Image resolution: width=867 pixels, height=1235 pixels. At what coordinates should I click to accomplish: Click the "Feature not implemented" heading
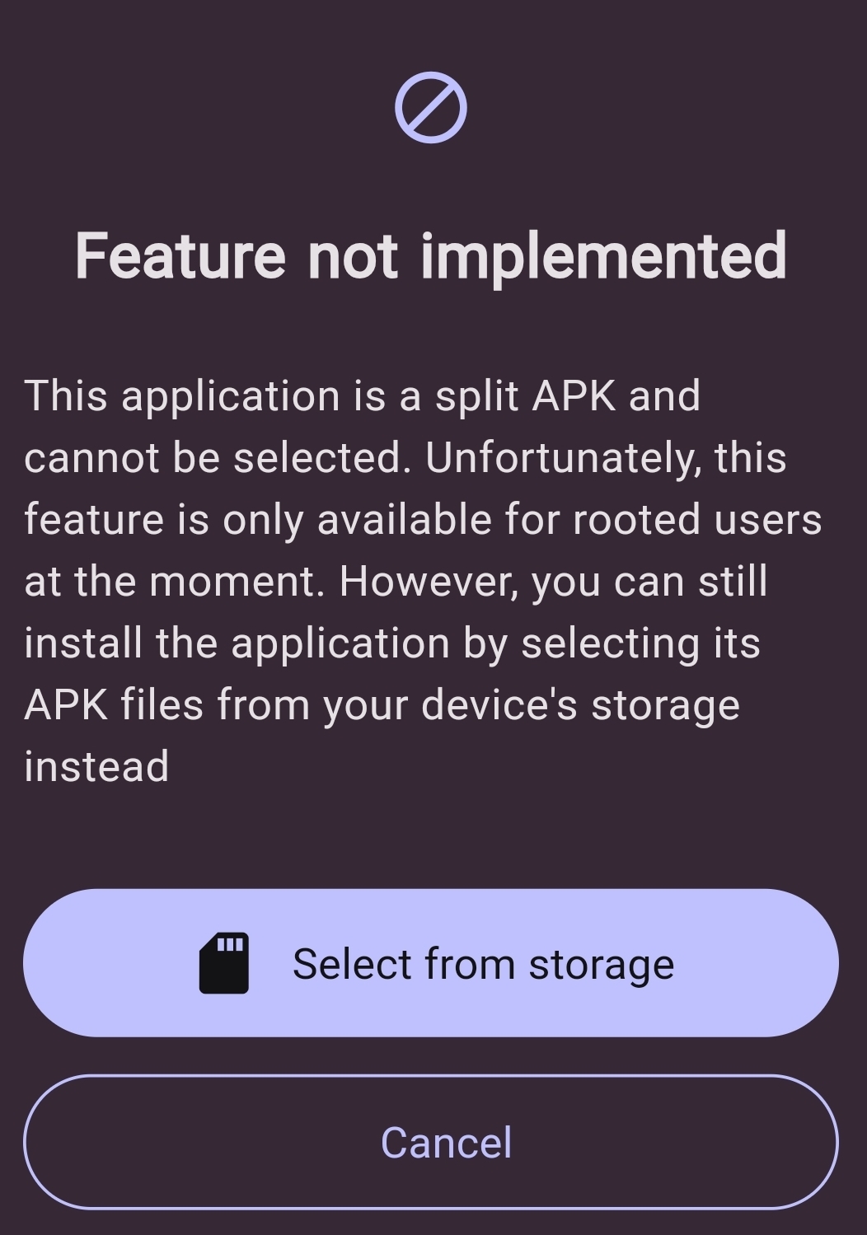tap(431, 256)
